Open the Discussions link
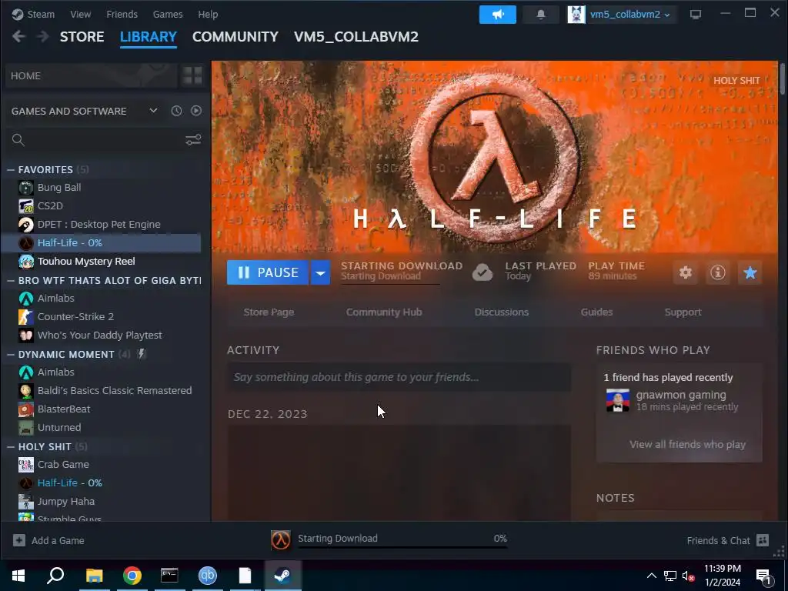Screen dimensions: 788x591 [x=502, y=312]
